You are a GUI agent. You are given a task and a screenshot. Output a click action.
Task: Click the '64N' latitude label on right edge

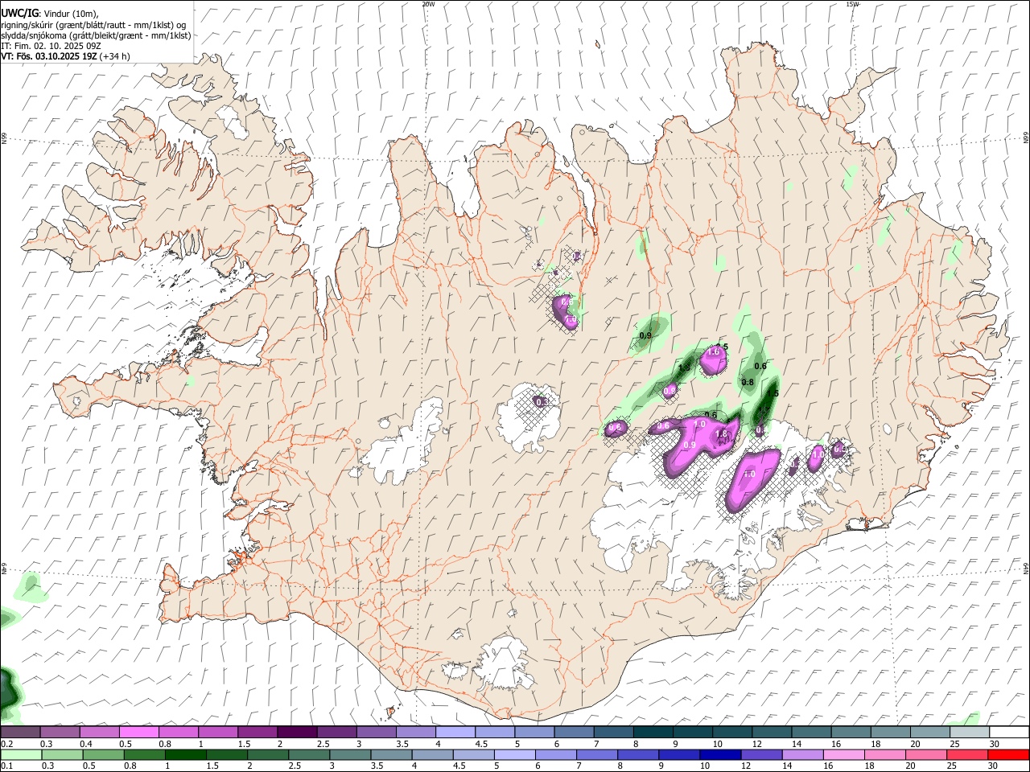pyautogui.click(x=1026, y=569)
